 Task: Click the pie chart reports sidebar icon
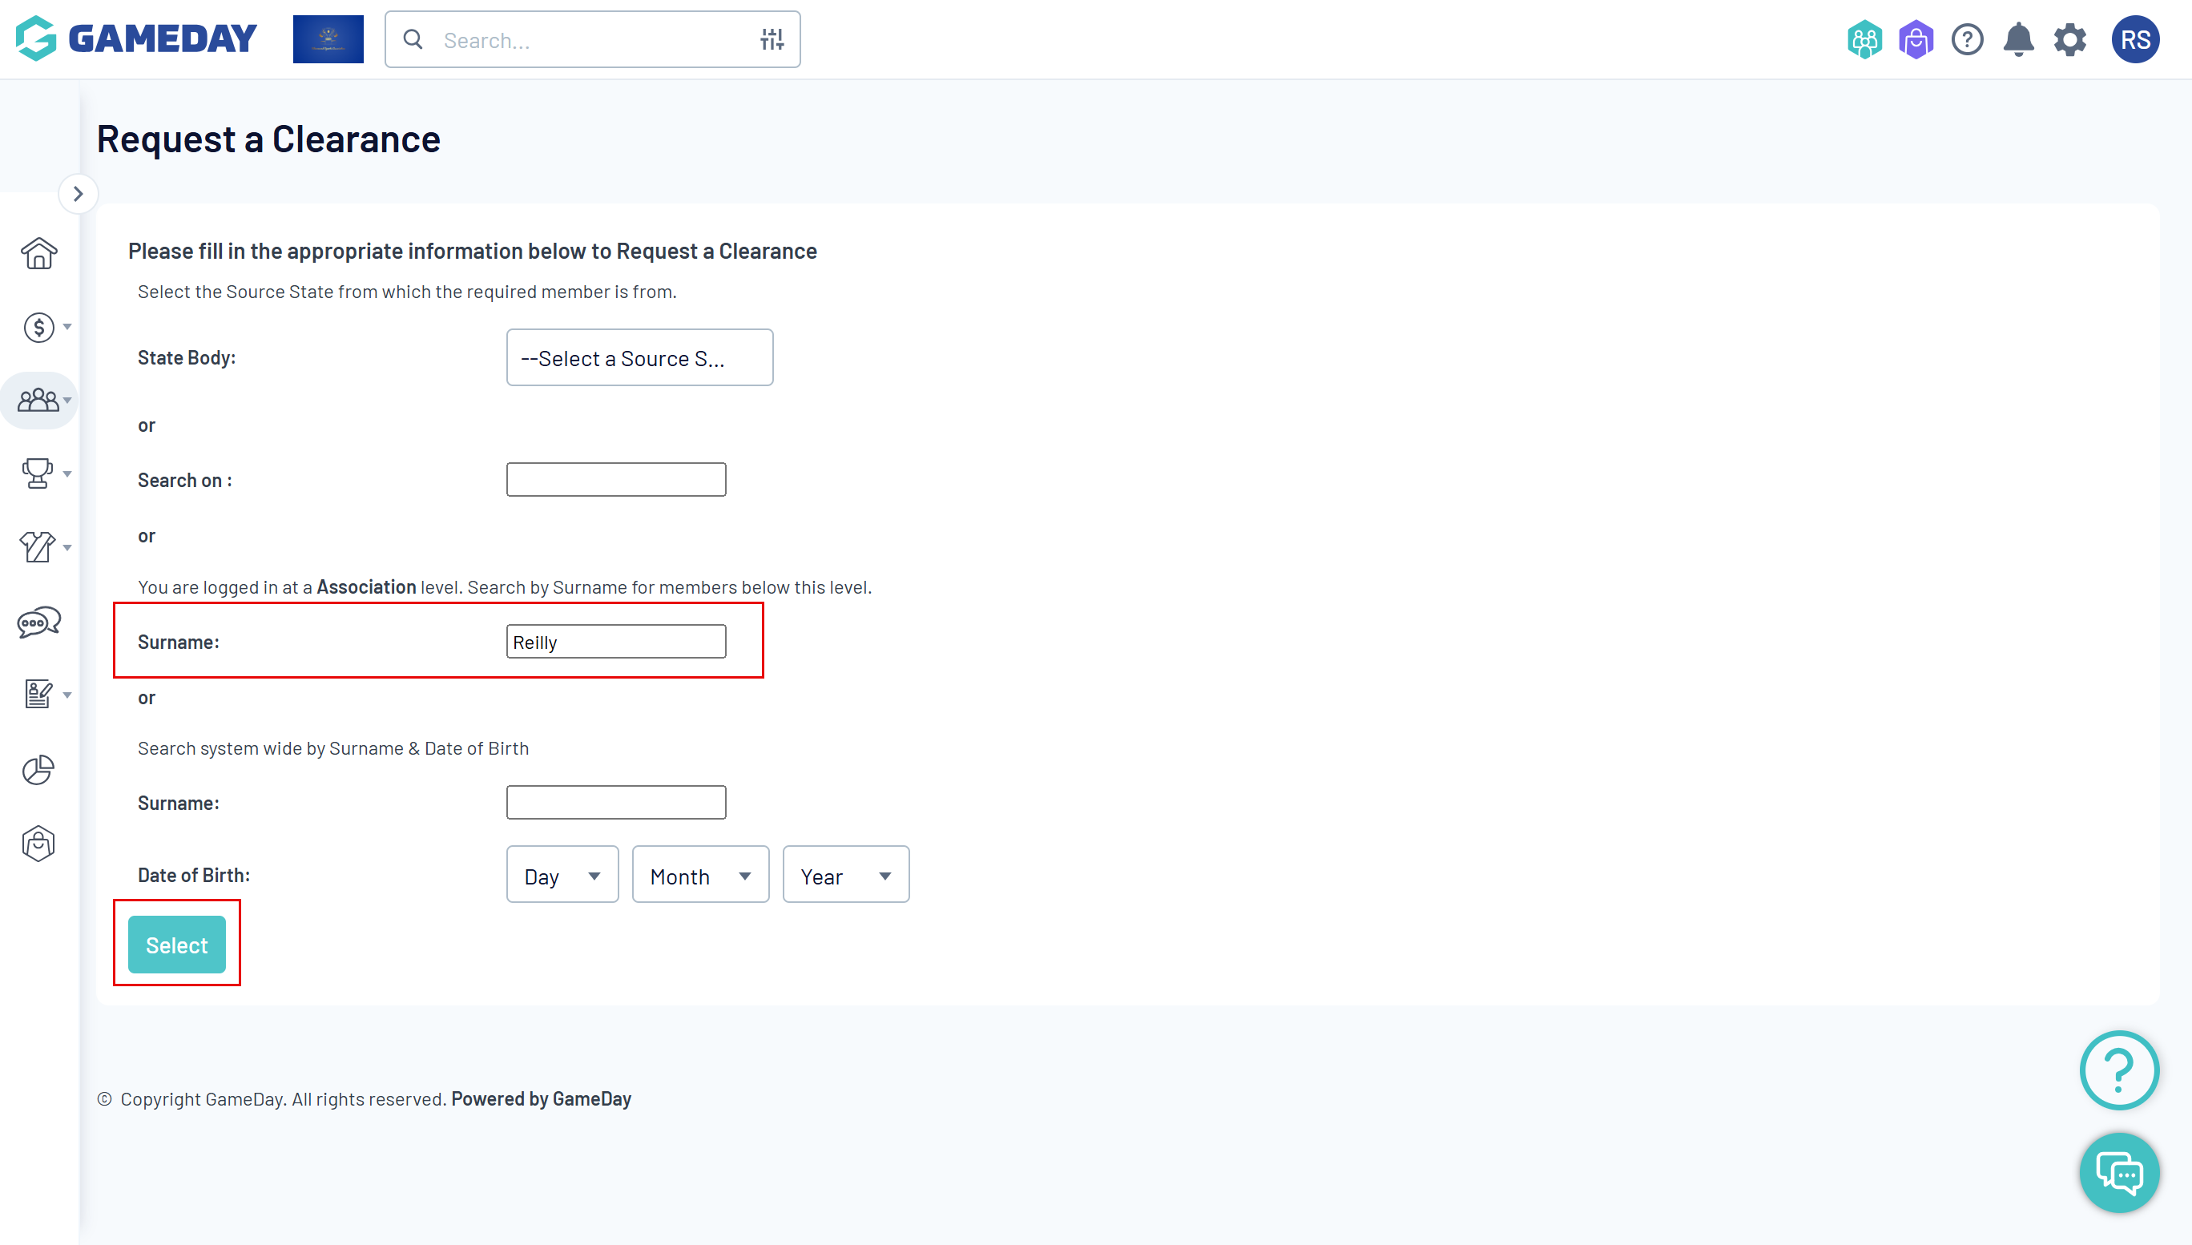pyautogui.click(x=38, y=770)
